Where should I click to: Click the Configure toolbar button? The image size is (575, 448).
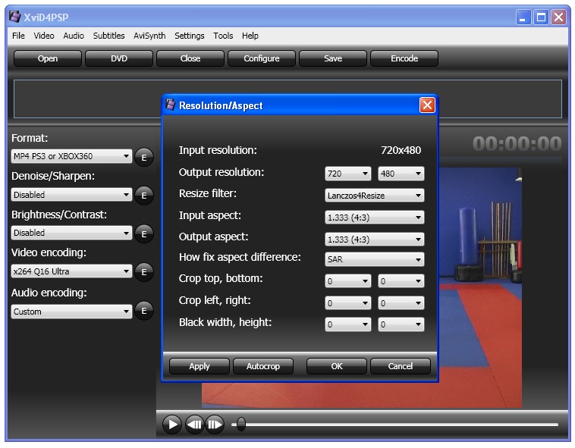(262, 58)
